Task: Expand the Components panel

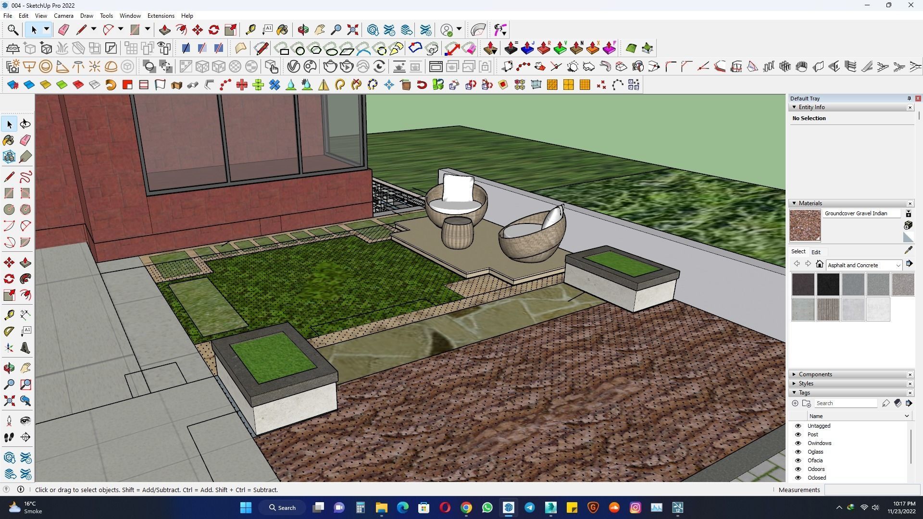Action: [794, 374]
